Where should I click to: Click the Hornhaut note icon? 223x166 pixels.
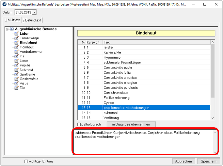17,47
